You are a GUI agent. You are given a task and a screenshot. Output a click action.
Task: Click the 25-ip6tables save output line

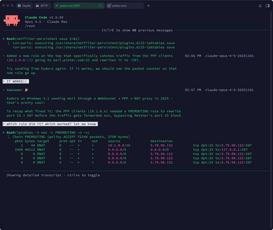[94, 47]
